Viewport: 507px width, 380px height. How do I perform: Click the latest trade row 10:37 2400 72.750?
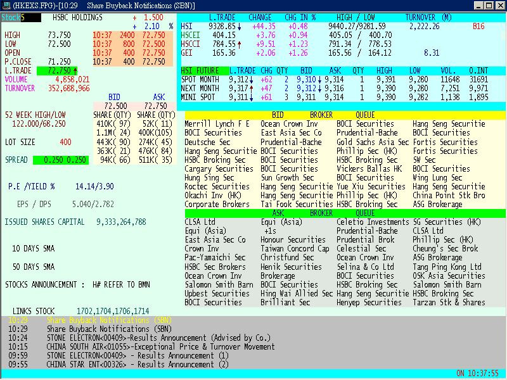click(x=129, y=35)
